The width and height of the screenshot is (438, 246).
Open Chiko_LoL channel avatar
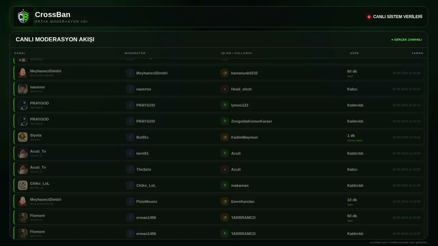[x=23, y=185]
